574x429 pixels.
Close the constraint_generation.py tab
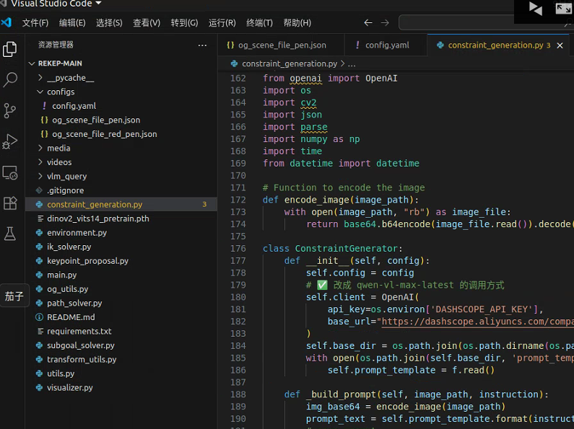560,45
